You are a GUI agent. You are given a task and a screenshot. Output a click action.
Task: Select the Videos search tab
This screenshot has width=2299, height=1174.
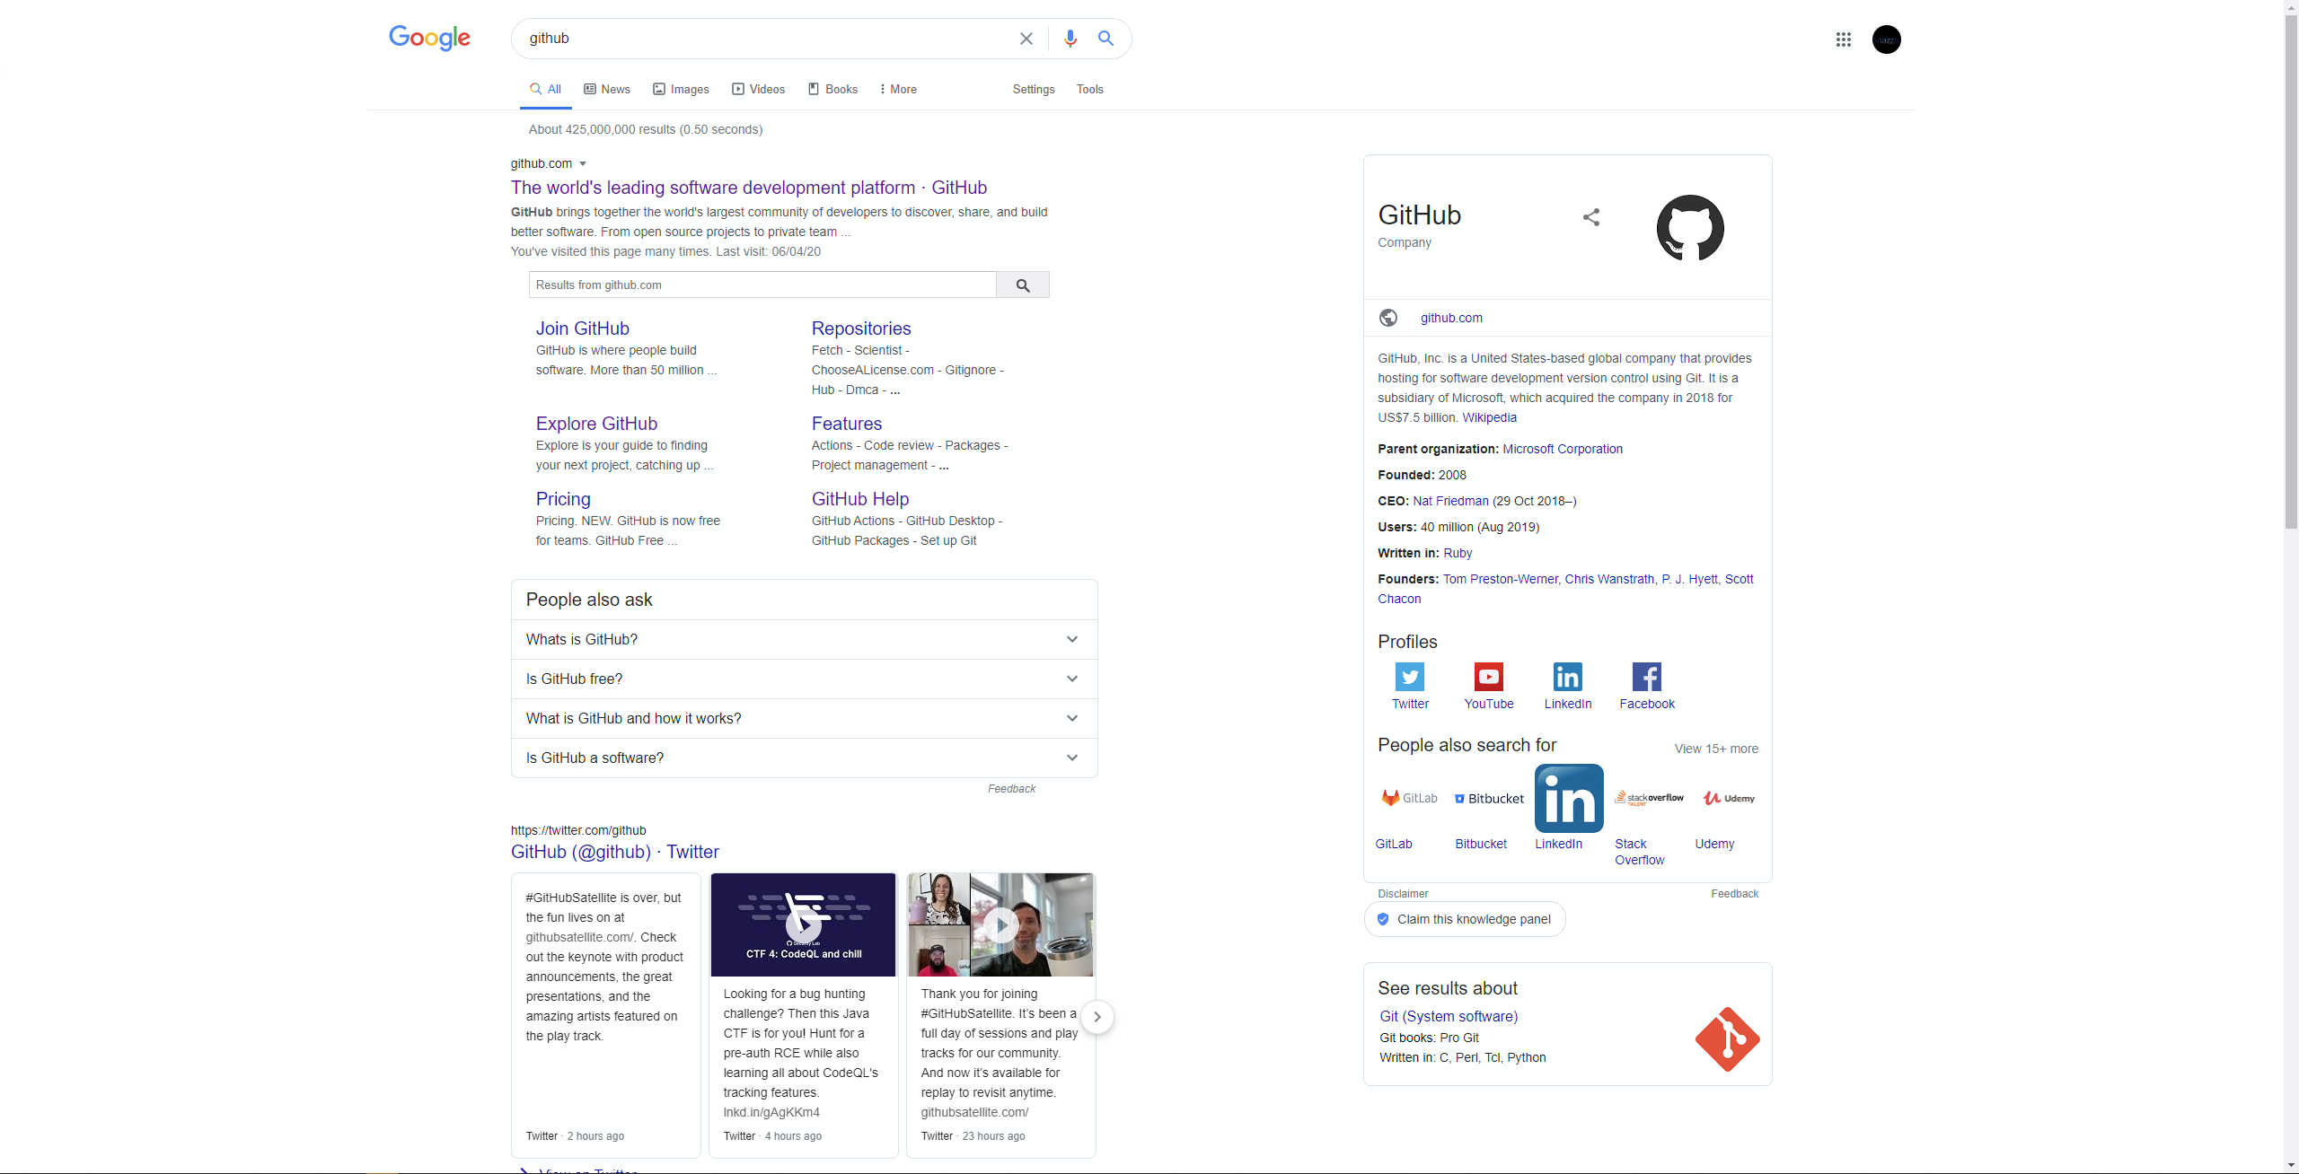[758, 88]
